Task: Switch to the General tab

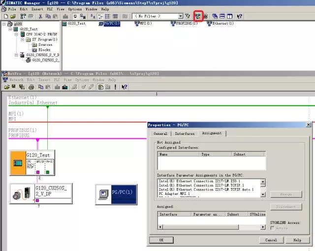Action: (160, 133)
